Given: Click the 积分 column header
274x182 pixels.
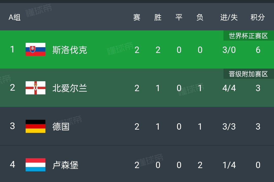Looking at the screenshot, I should coord(258,17).
